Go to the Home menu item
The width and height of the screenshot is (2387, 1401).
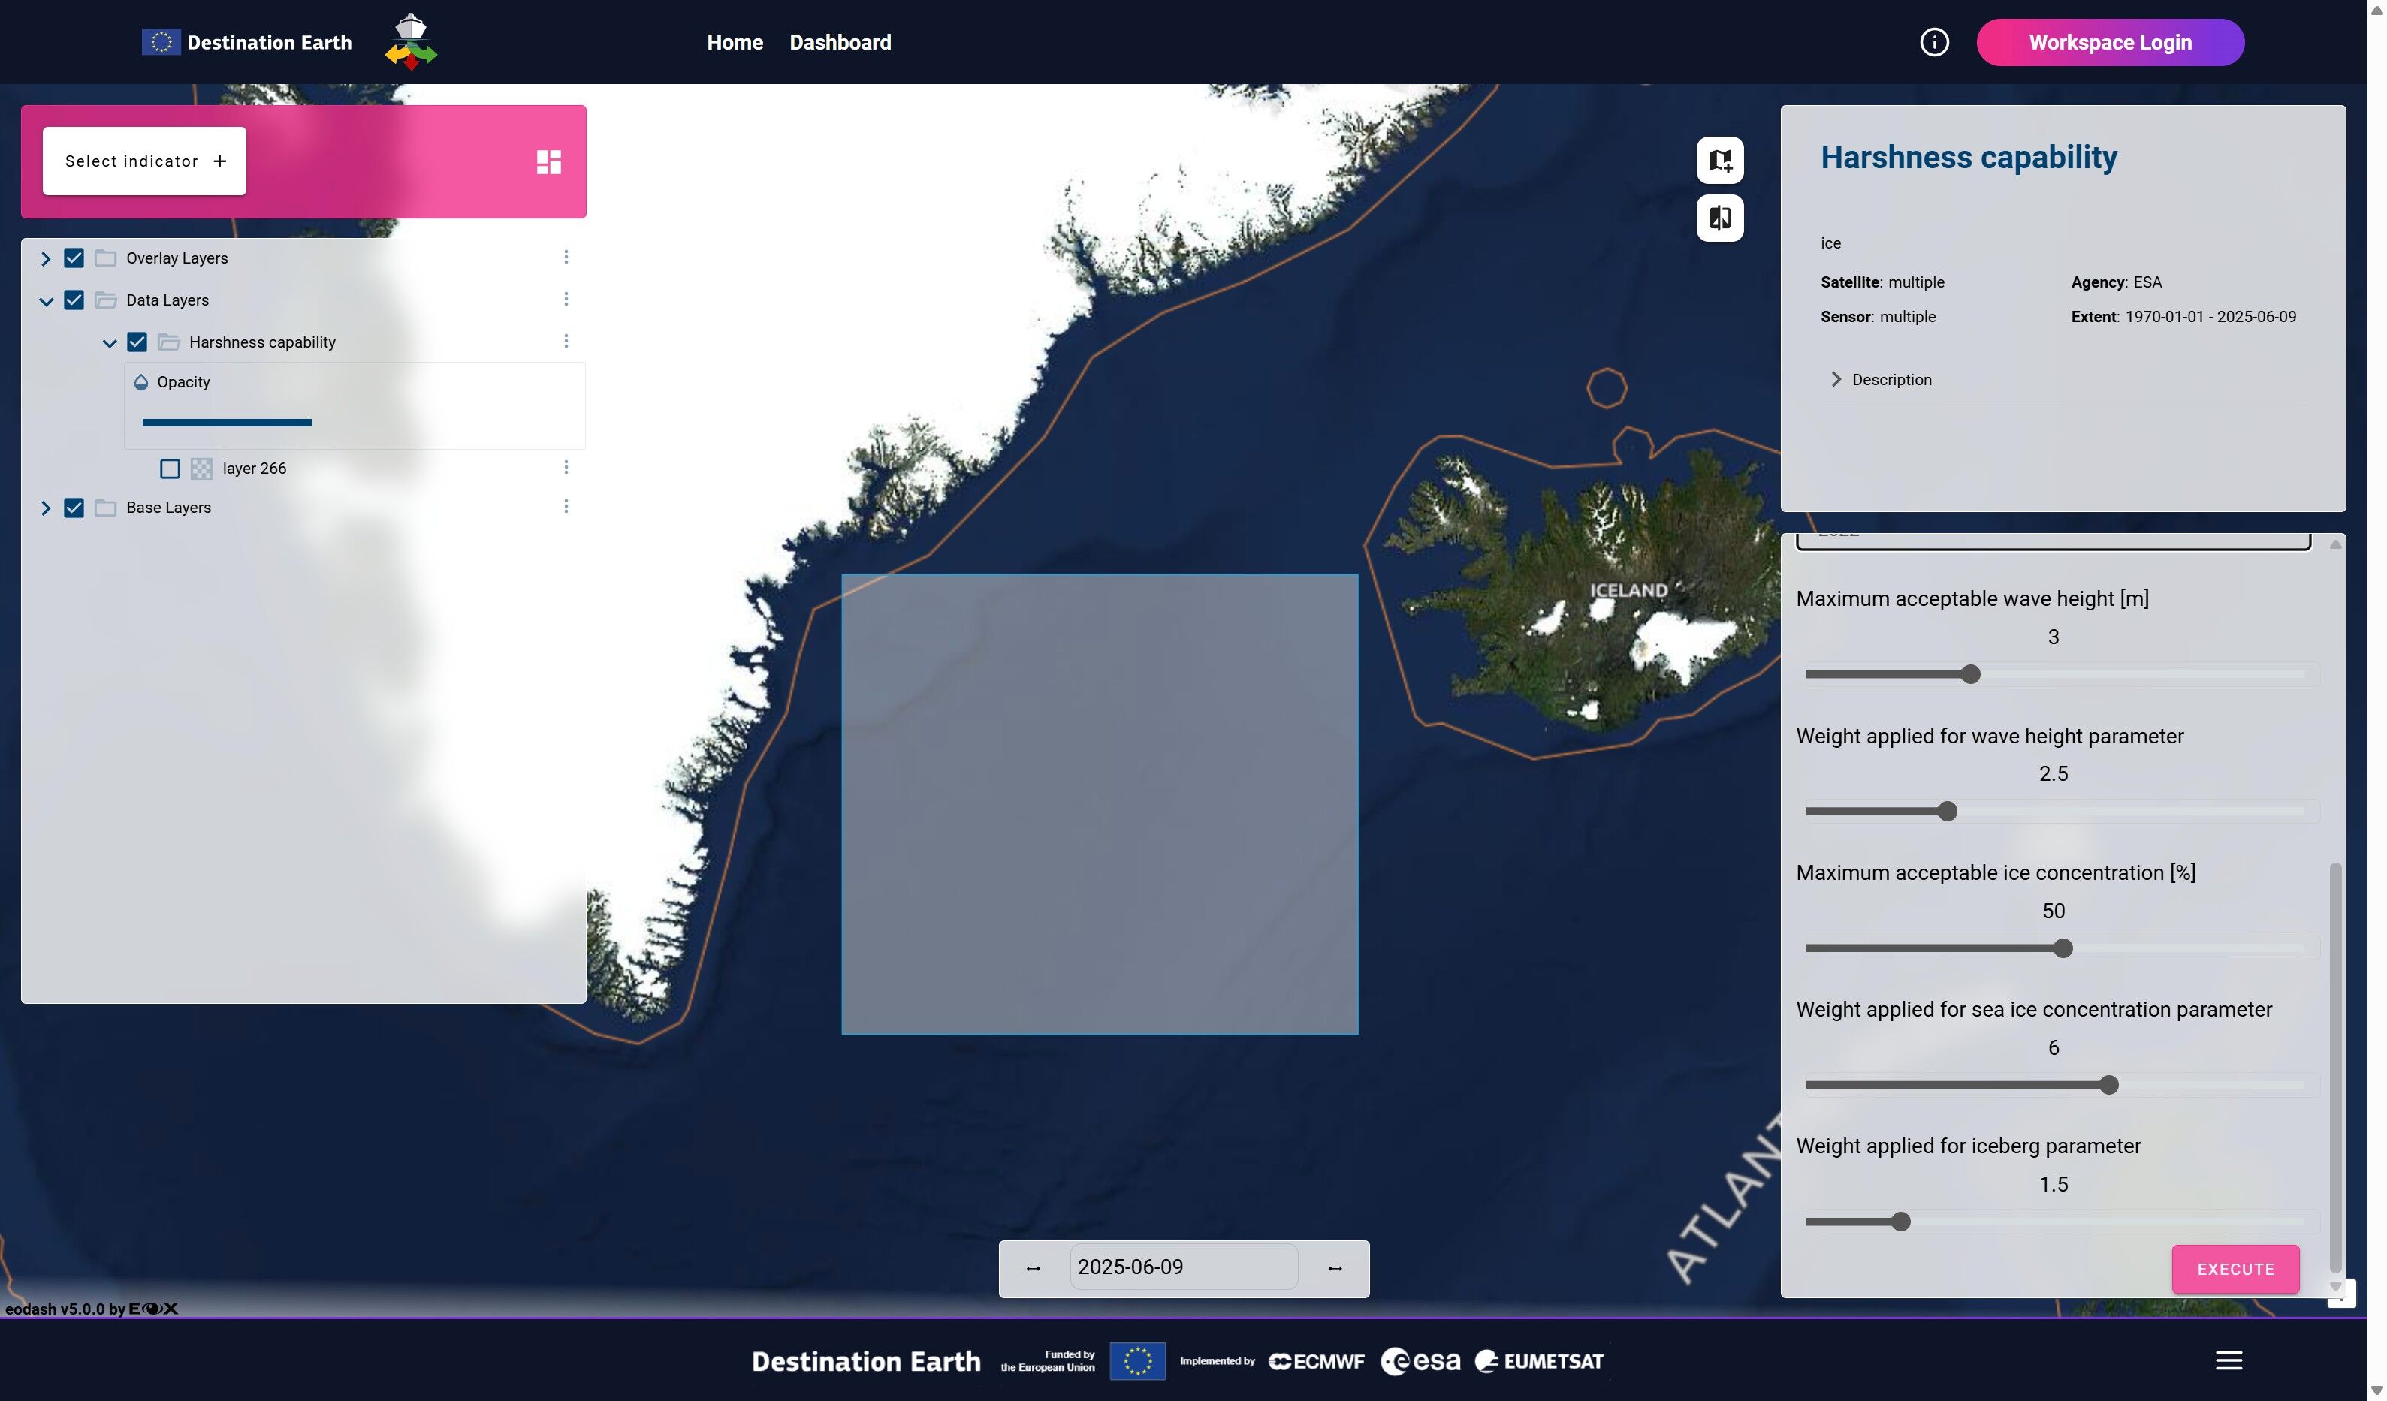coord(734,43)
